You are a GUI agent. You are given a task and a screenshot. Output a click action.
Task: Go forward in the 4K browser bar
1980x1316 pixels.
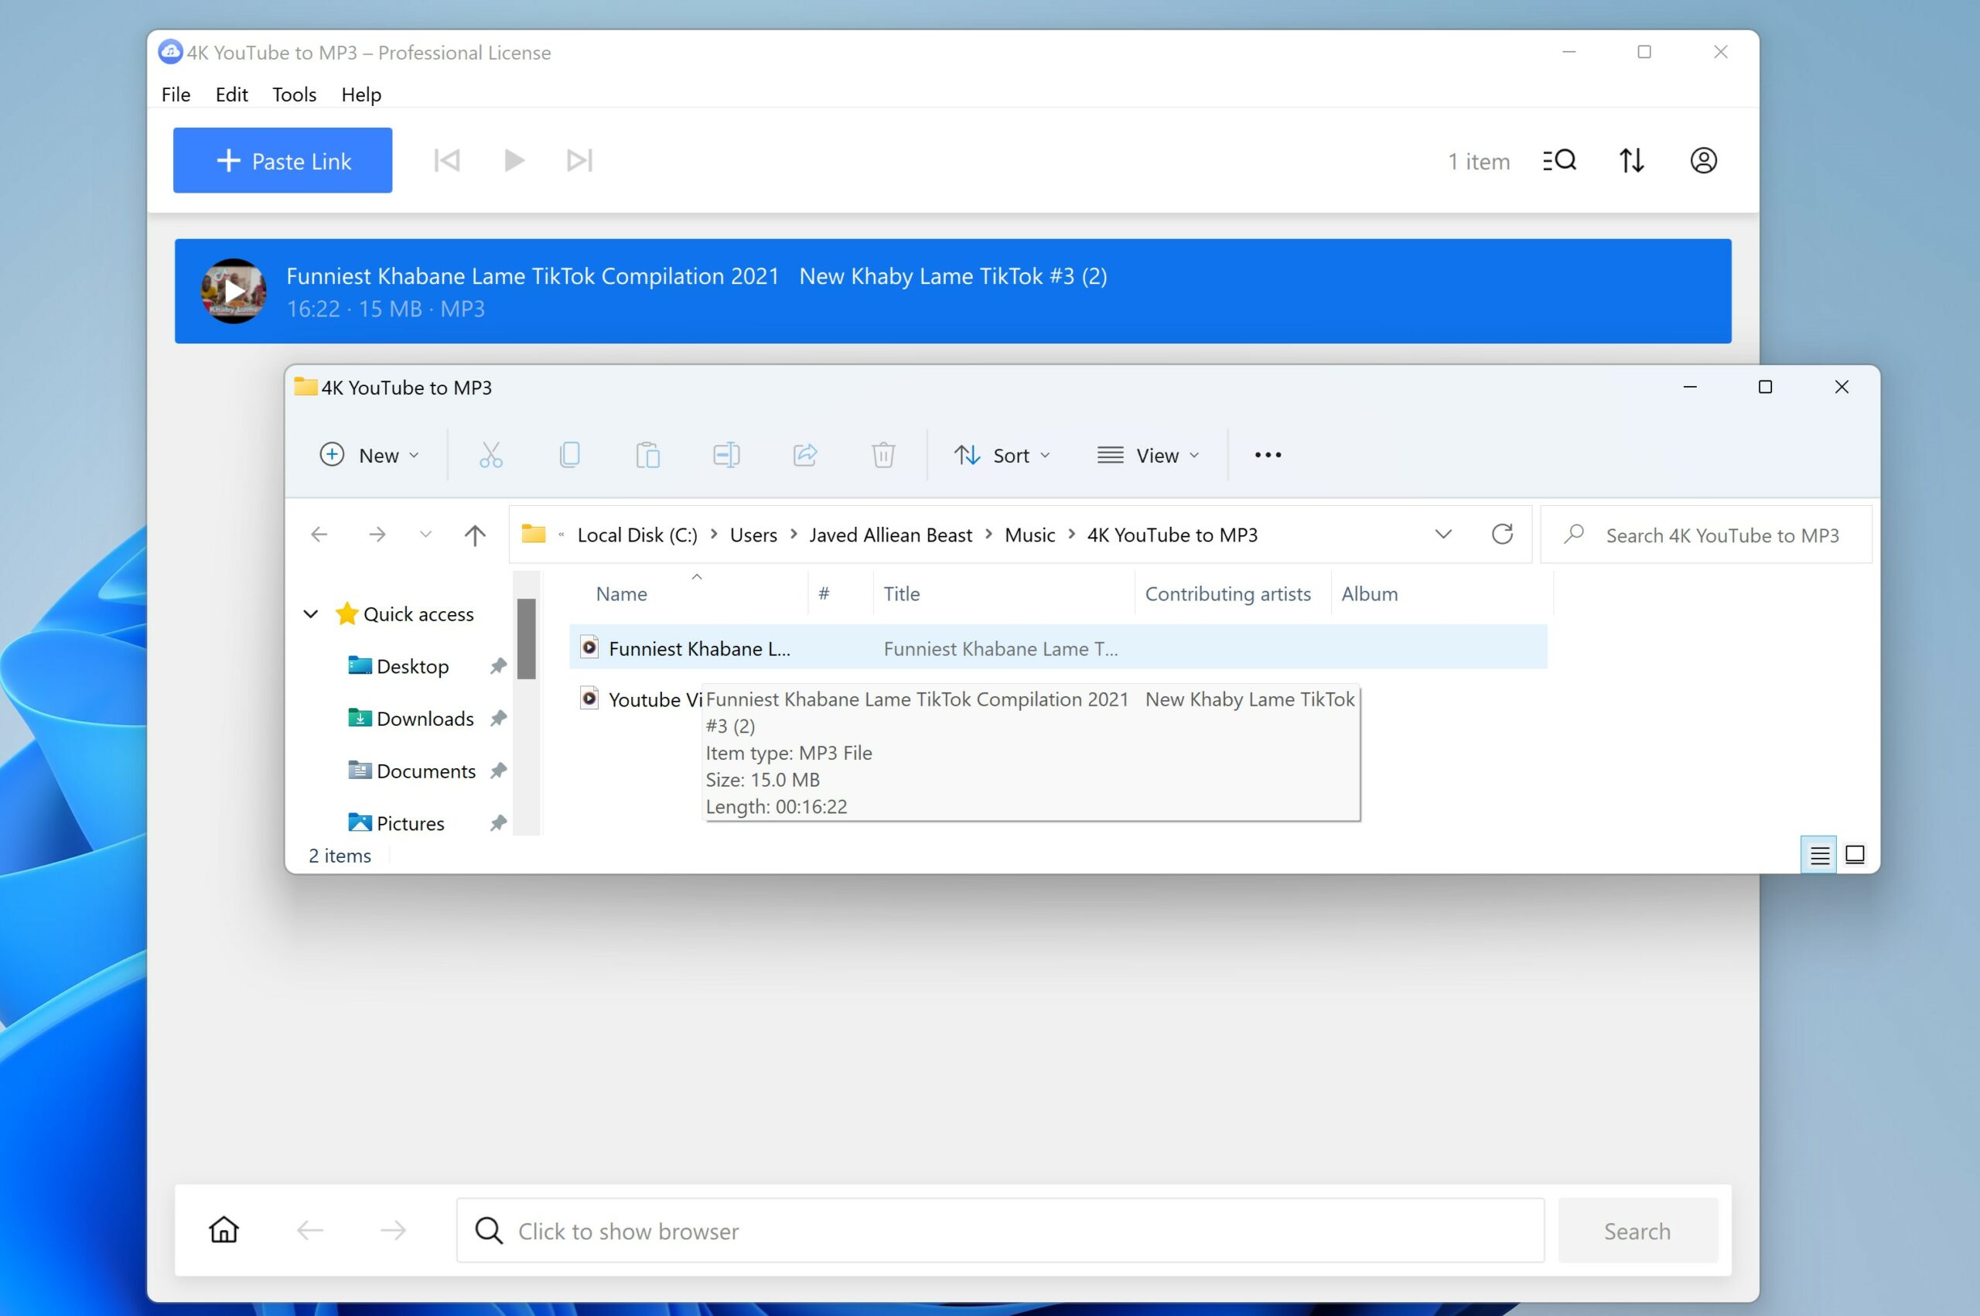(393, 1230)
